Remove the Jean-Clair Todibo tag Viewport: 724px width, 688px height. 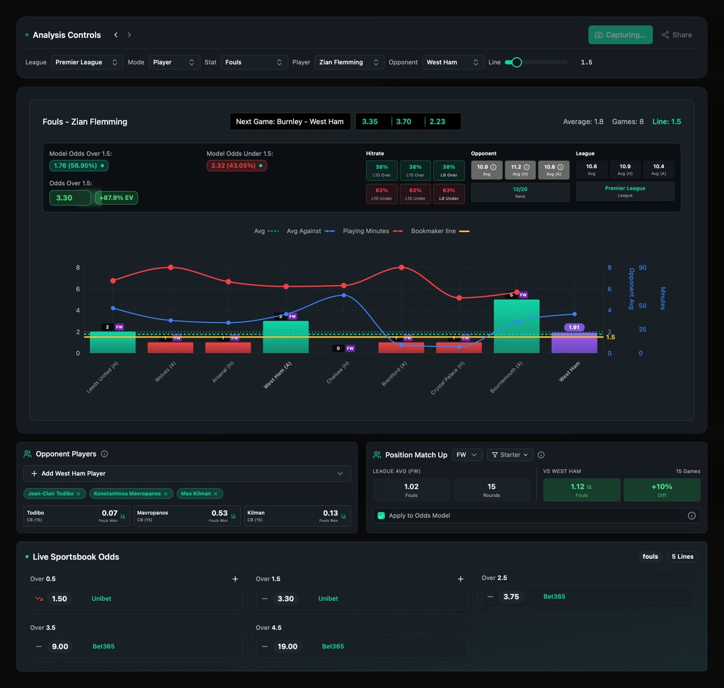[x=78, y=493]
